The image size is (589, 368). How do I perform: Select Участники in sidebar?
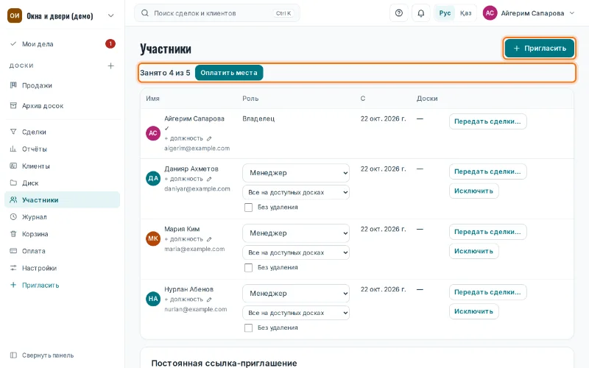63,199
